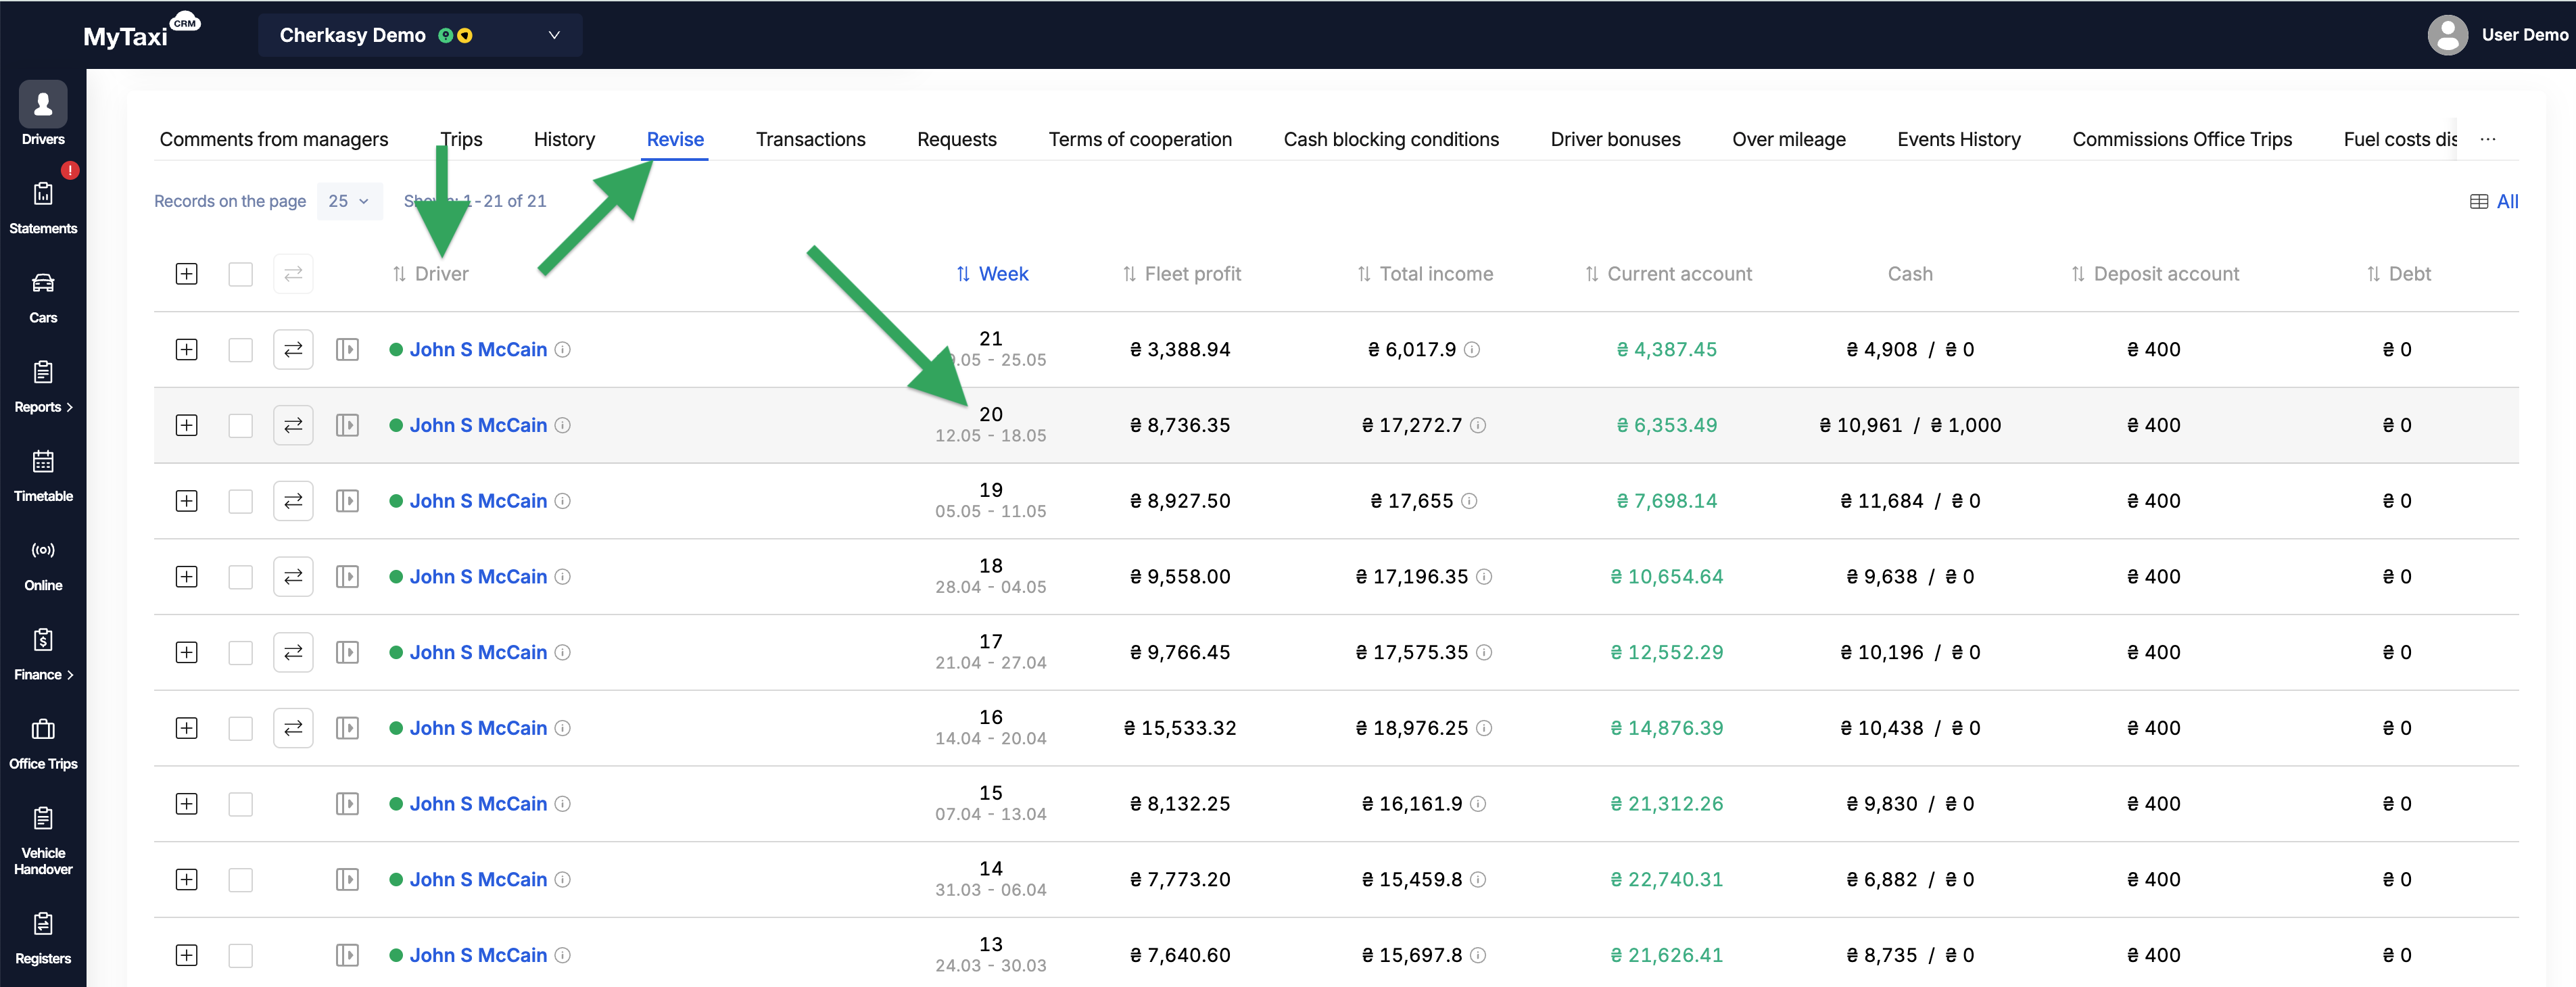This screenshot has height=987, width=2576.
Task: Check the week 18 row checkbox
Action: click(x=240, y=577)
